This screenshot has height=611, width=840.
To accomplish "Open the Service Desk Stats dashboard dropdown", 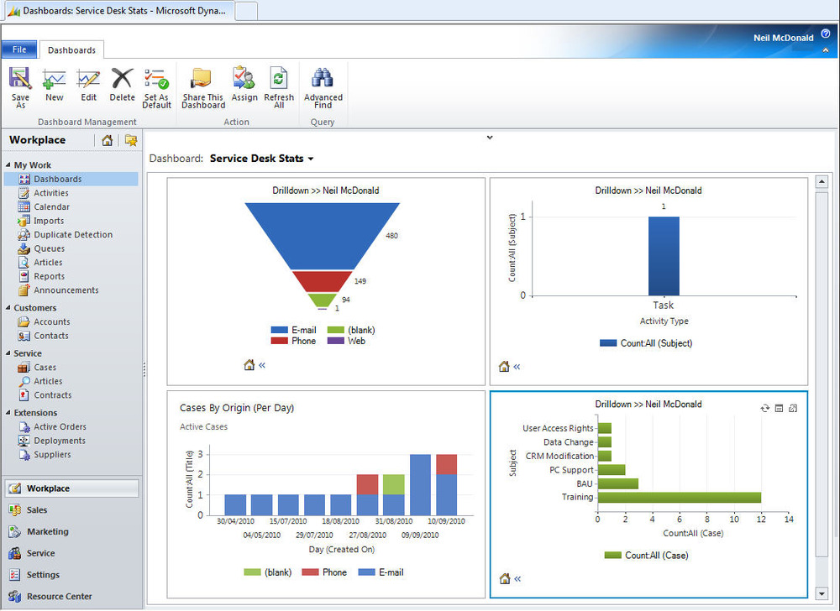I will coord(311,159).
